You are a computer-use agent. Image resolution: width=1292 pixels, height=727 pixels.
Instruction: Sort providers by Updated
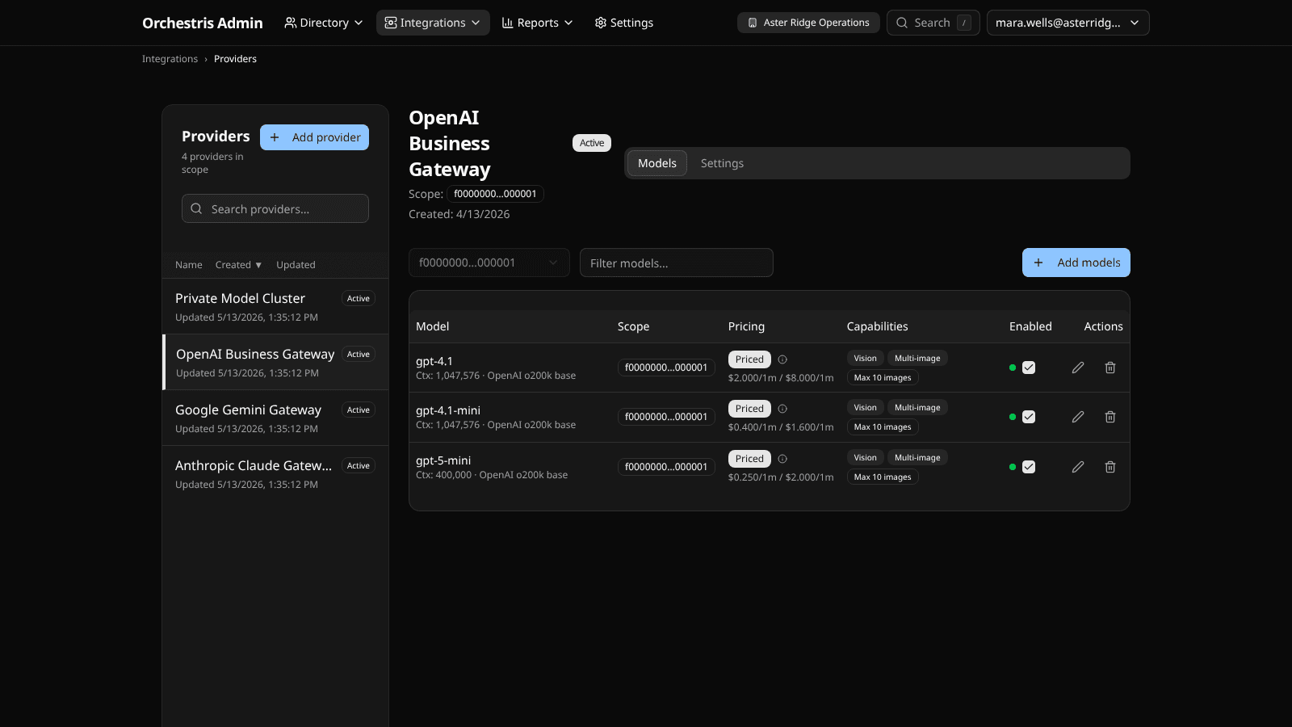tap(296, 265)
